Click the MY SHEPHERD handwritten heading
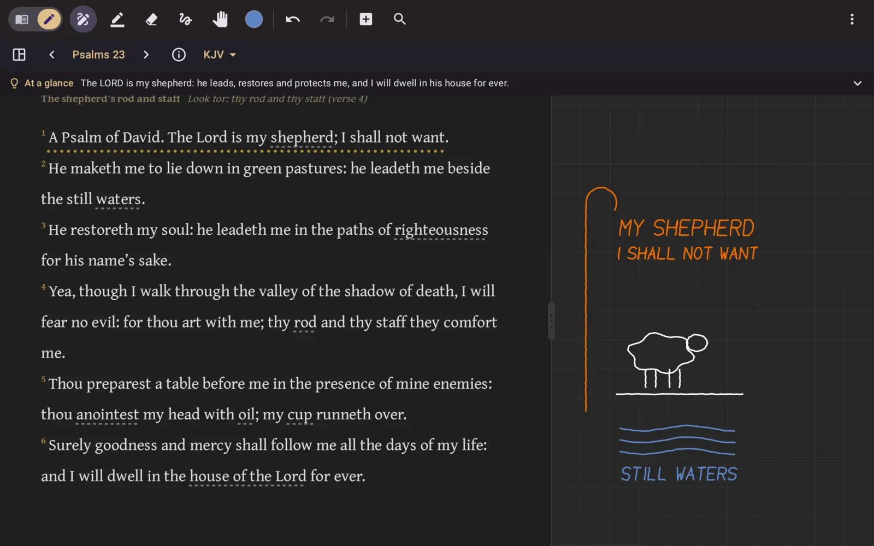 click(687, 228)
